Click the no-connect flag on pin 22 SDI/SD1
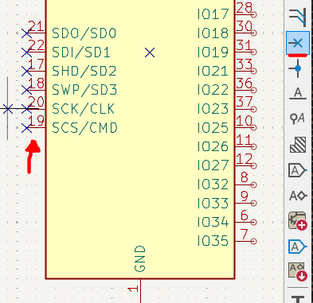Viewport: 313px width, 303px height. (x=26, y=52)
